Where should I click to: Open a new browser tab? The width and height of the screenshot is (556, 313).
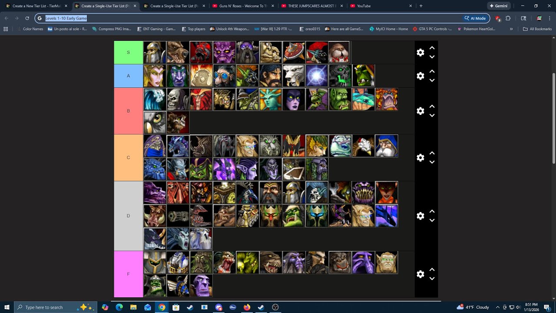coord(421,6)
